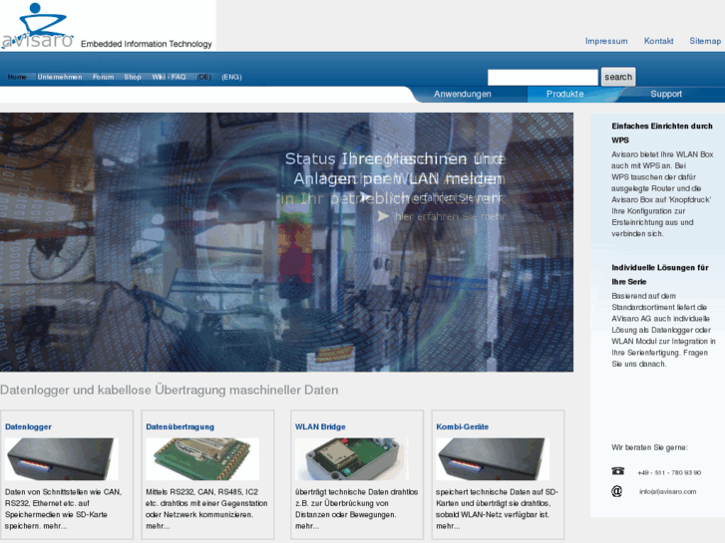Click the search input field
The image size is (725, 543).
[543, 77]
